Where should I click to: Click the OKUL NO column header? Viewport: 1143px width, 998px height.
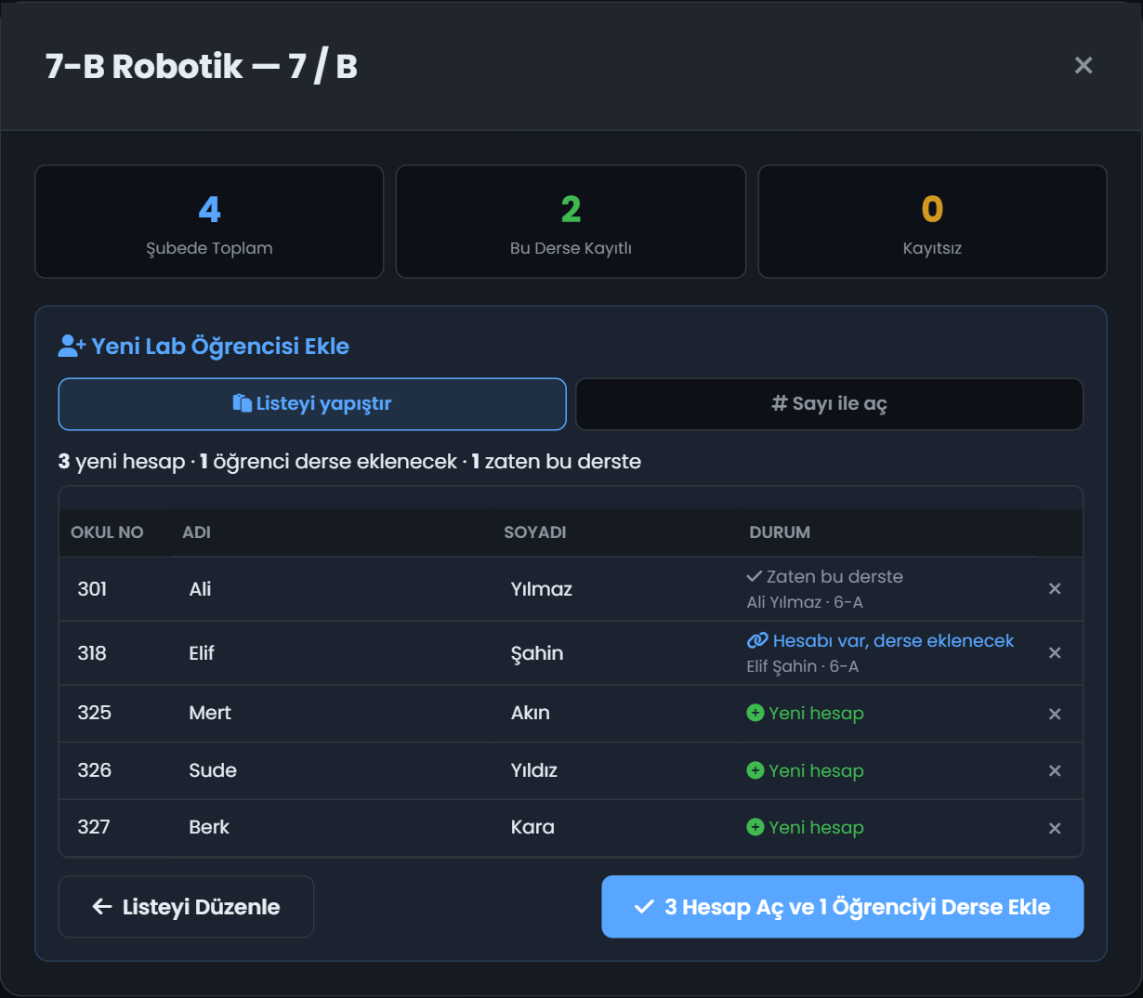tap(107, 532)
